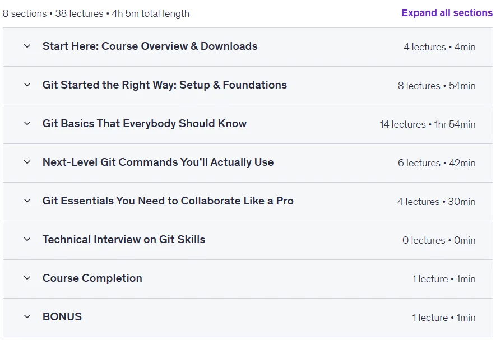Click the Expand all sections link

coord(447,13)
